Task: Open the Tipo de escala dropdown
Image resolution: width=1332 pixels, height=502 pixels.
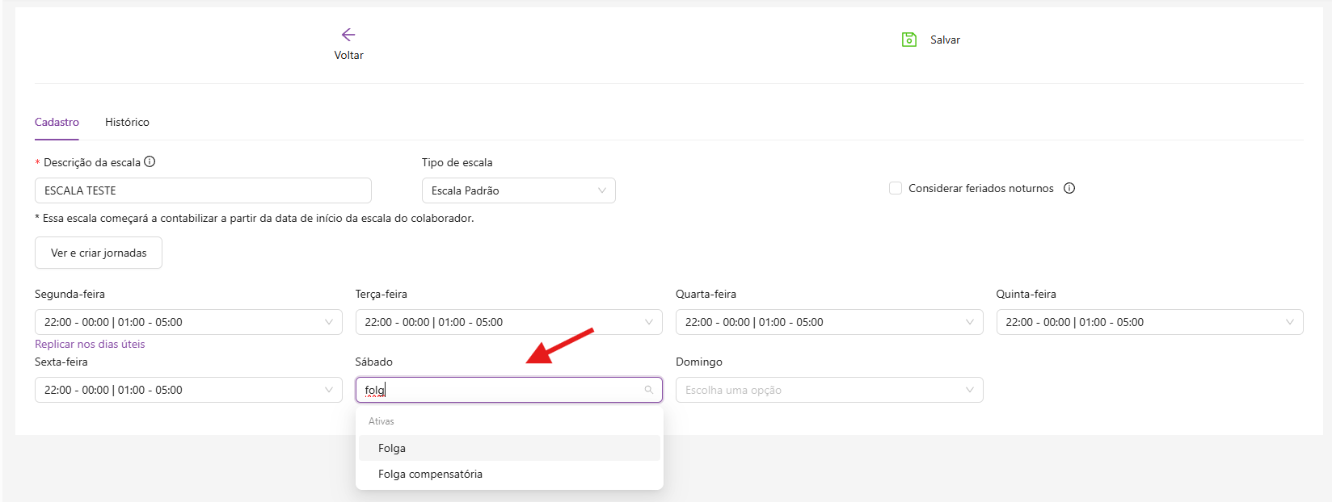Action: point(518,190)
